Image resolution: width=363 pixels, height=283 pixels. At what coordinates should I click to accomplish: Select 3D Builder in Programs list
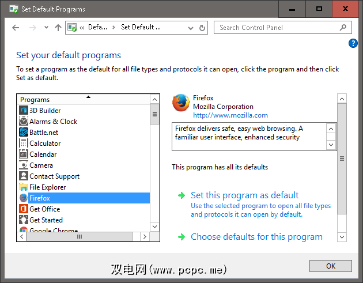coord(45,111)
